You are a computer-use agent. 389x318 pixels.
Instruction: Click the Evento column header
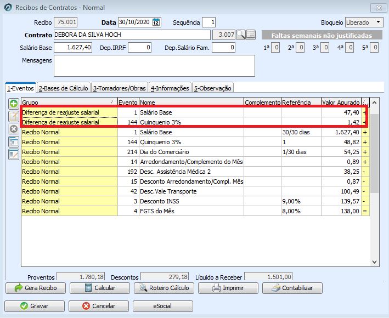pos(128,102)
